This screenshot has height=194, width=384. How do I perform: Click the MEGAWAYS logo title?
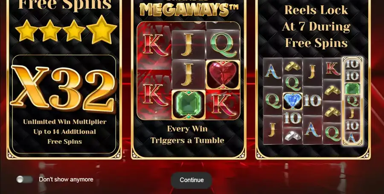pos(189,9)
